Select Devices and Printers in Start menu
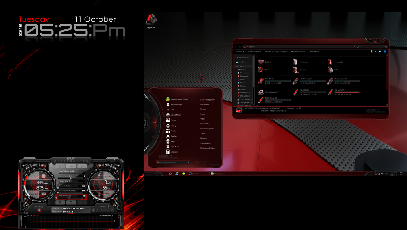The width and height of the screenshot is (407, 230). (x=207, y=148)
